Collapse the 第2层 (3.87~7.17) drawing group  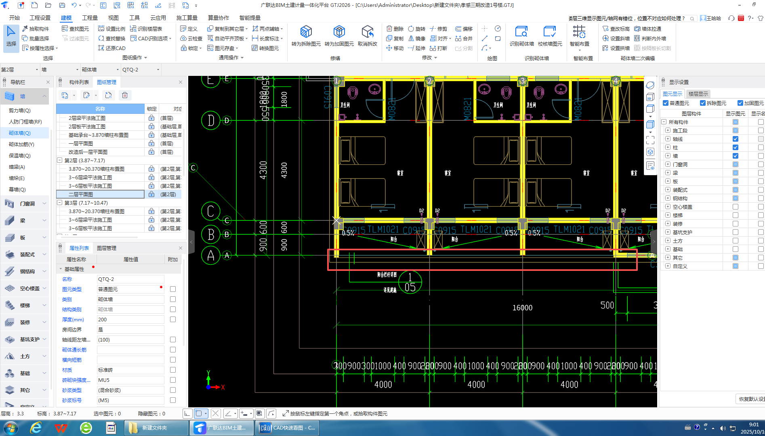(x=60, y=160)
